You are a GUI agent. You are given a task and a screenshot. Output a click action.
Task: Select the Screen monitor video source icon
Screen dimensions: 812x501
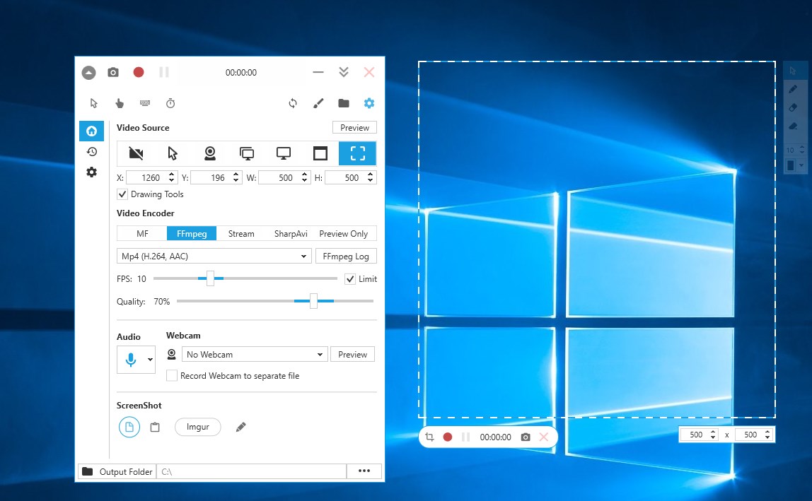pyautogui.click(x=283, y=153)
